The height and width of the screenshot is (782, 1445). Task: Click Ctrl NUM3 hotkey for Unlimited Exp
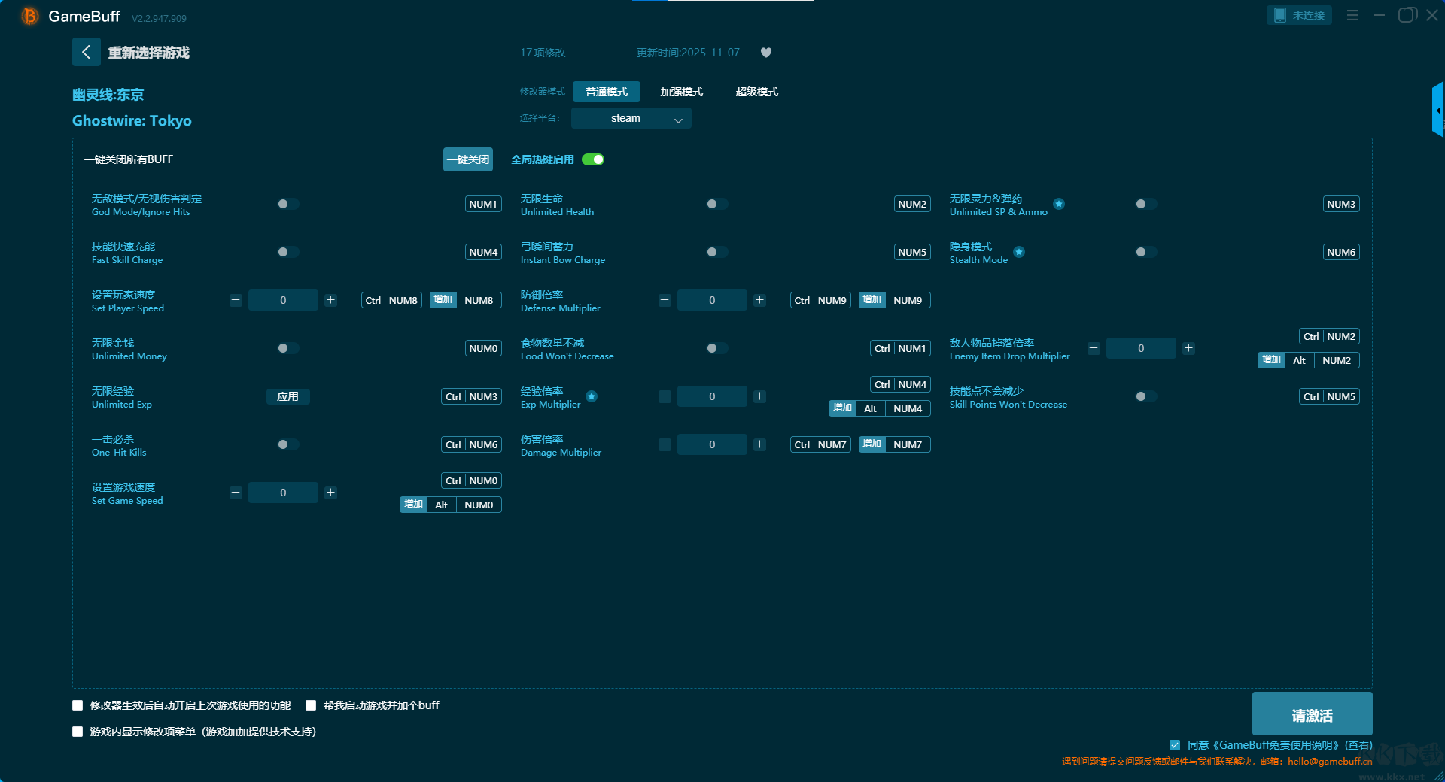click(471, 396)
